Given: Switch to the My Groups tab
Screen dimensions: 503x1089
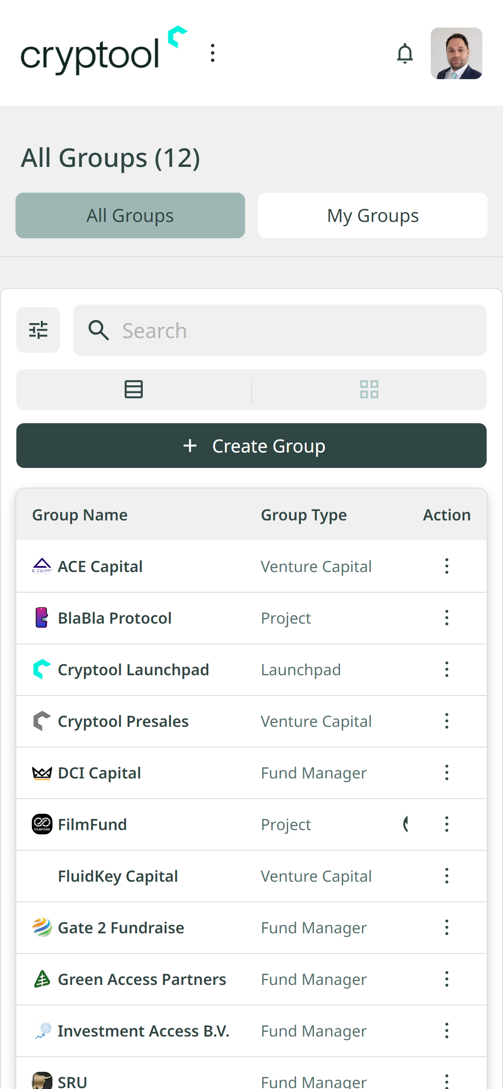Looking at the screenshot, I should pyautogui.click(x=372, y=215).
